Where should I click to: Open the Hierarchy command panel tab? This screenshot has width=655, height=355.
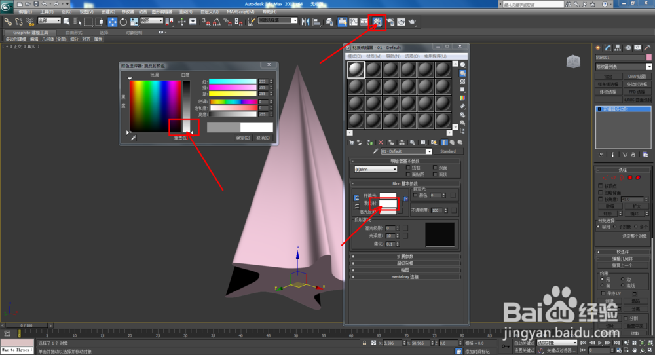[x=618, y=48]
